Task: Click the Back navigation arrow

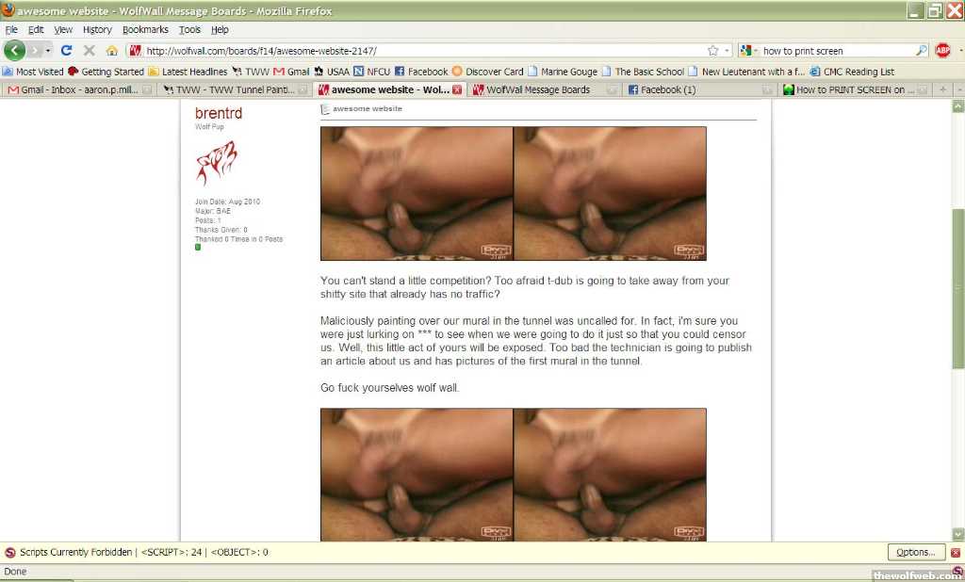Action: click(16, 50)
